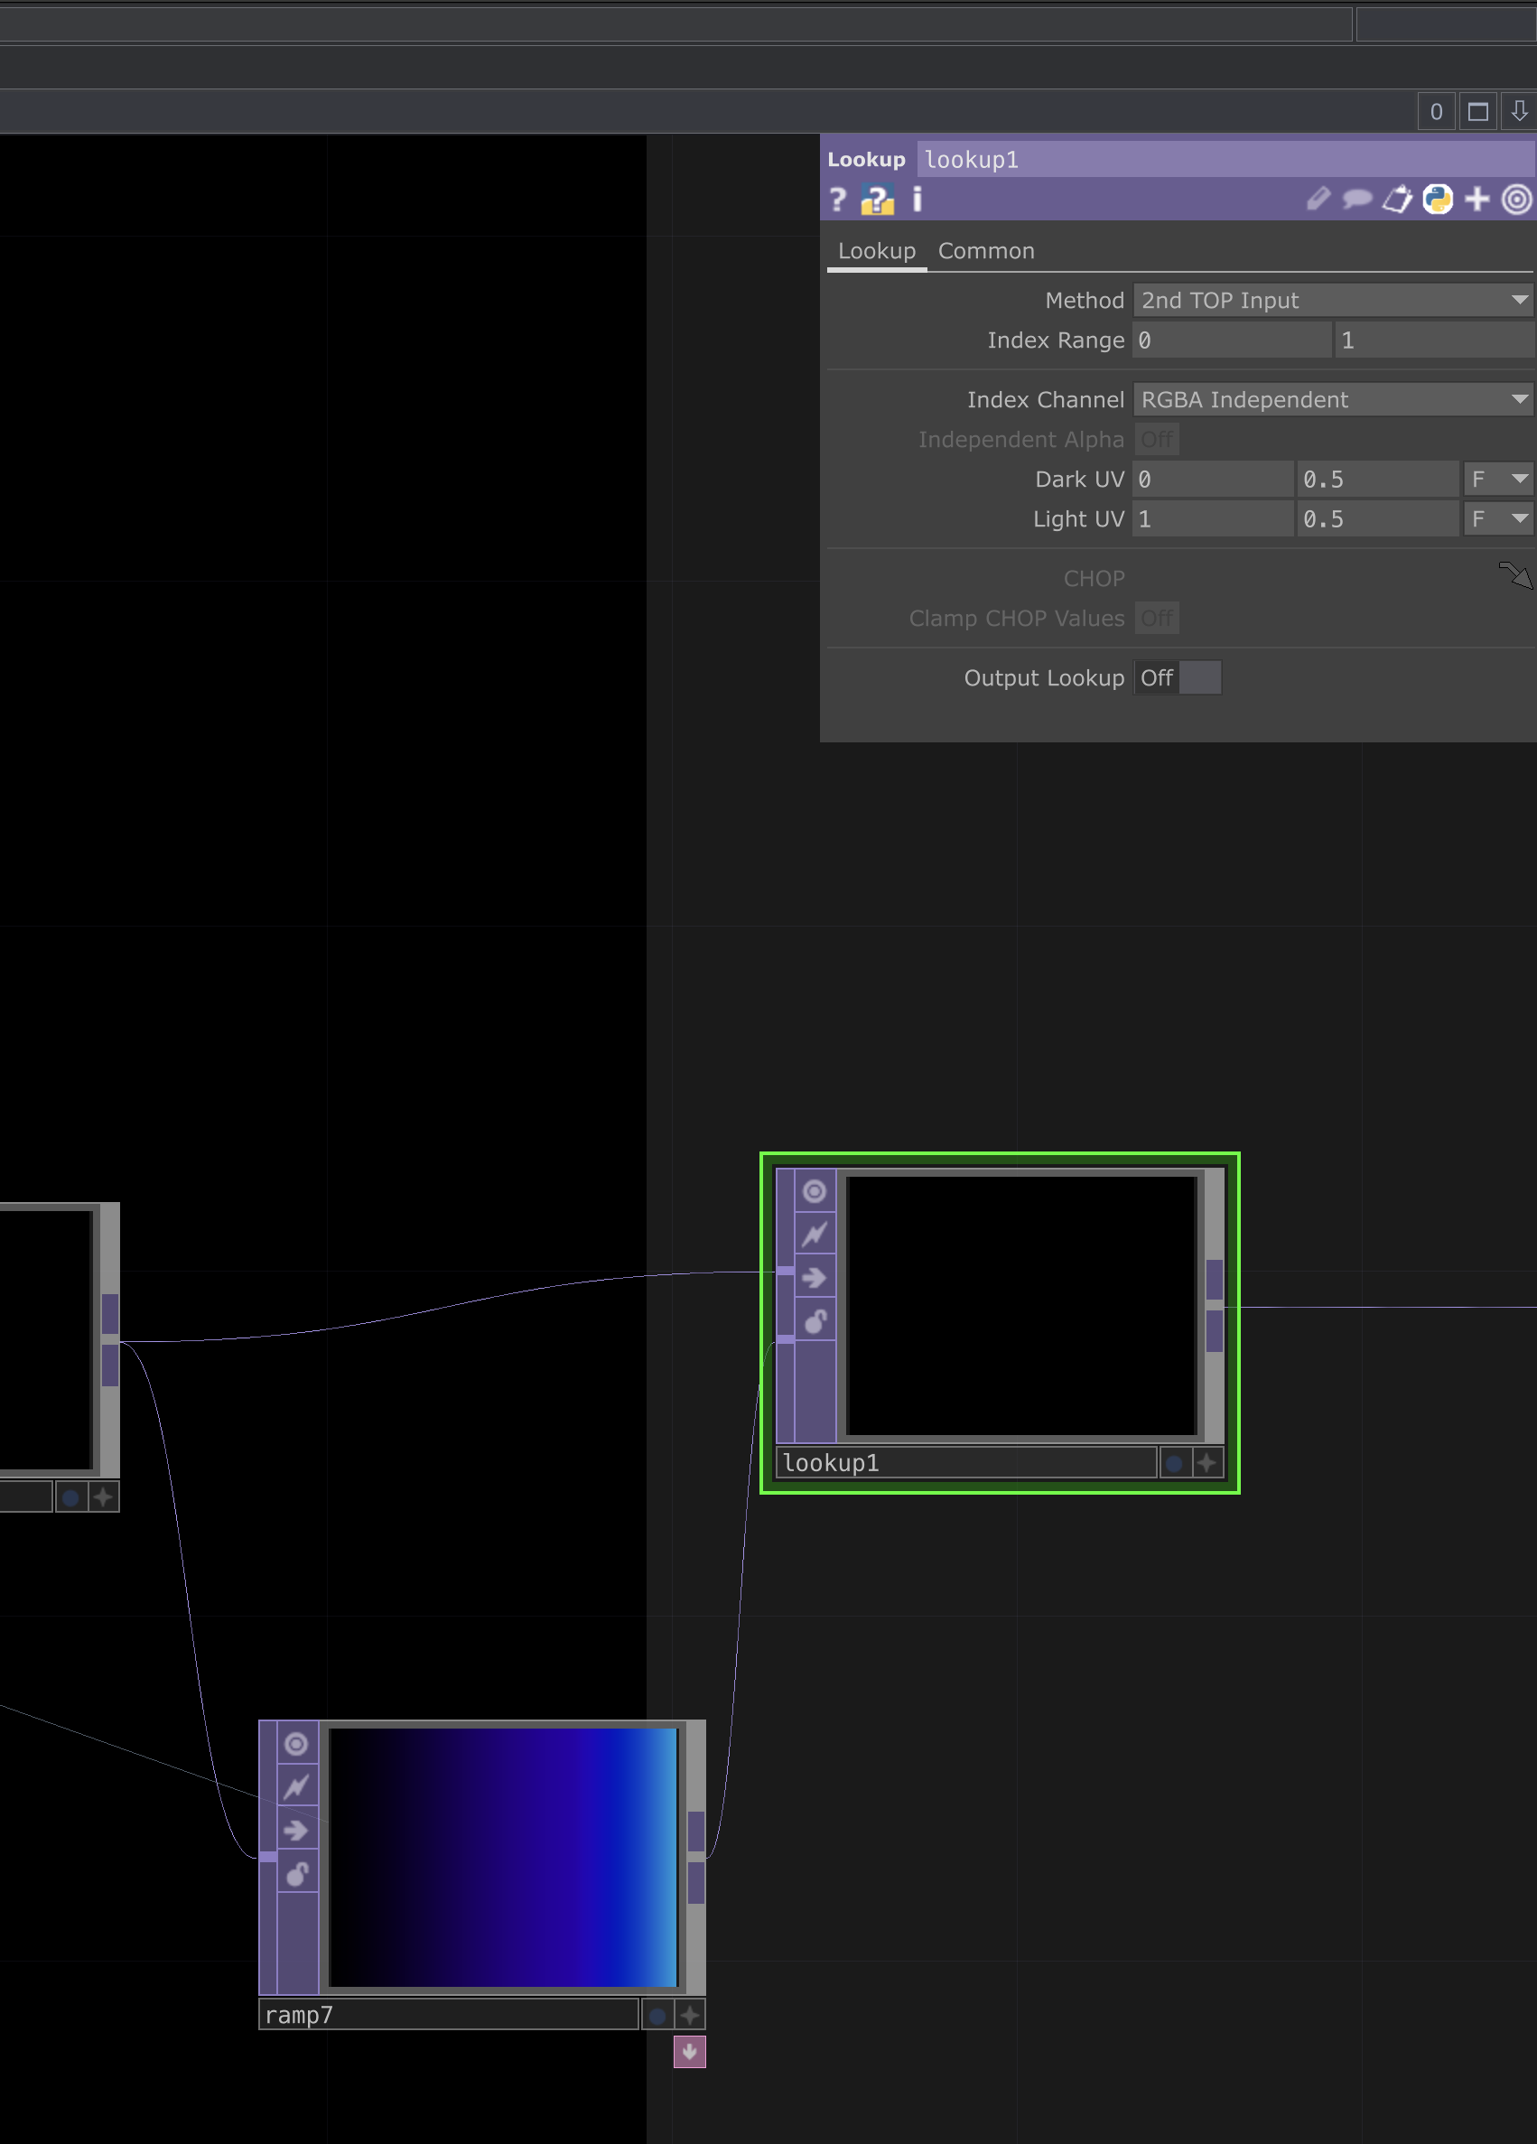The image size is (1537, 2144).
Task: Activate viewer circle icon on lookup1 node
Action: click(x=814, y=1191)
